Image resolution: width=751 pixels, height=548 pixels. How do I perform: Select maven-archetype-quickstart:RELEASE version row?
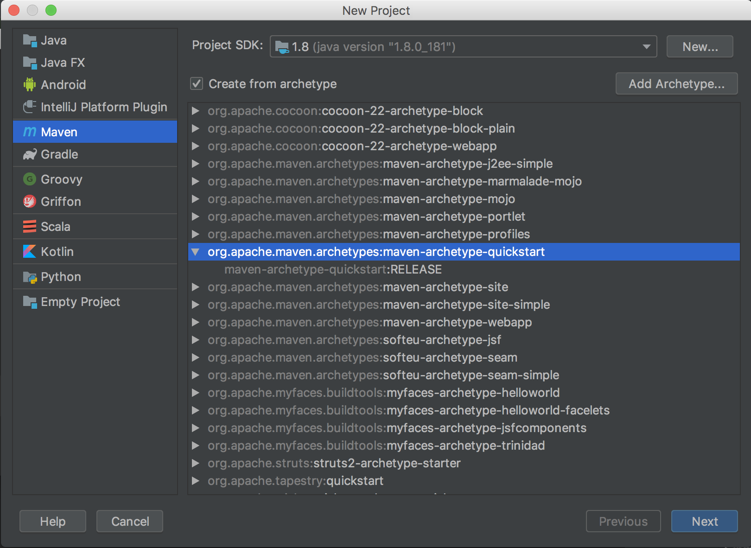[464, 269]
